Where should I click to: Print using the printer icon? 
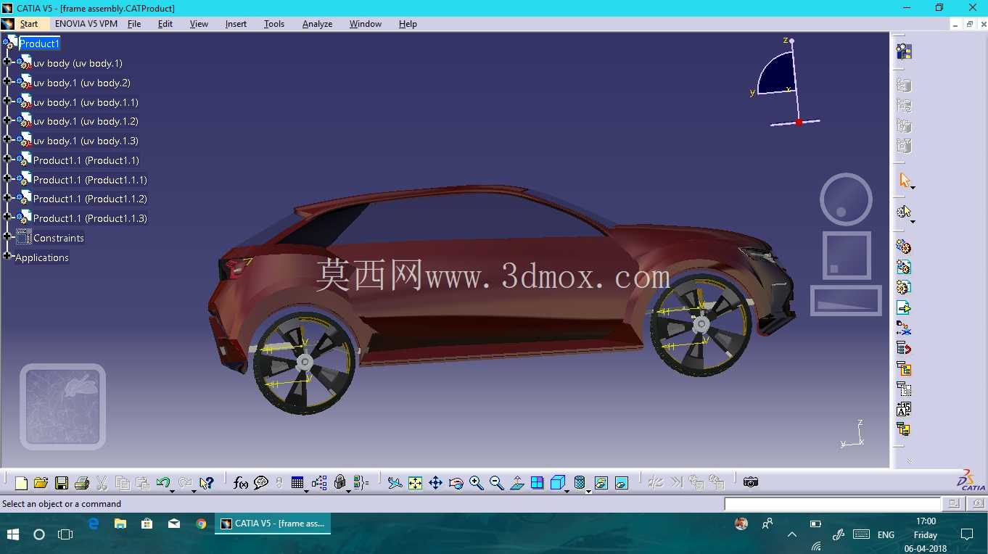pyautogui.click(x=81, y=483)
